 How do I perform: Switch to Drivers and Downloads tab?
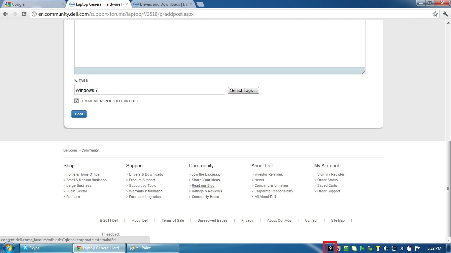163,4
